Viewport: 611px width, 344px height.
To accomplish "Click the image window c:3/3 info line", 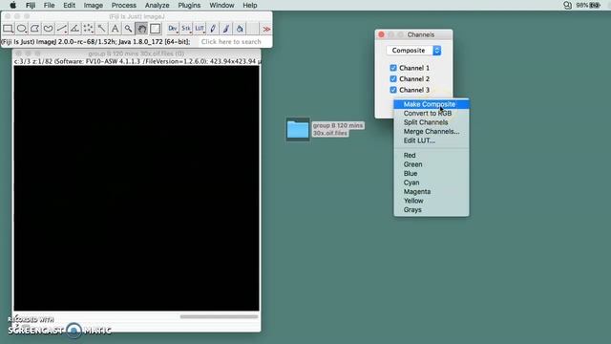I will click(137, 61).
